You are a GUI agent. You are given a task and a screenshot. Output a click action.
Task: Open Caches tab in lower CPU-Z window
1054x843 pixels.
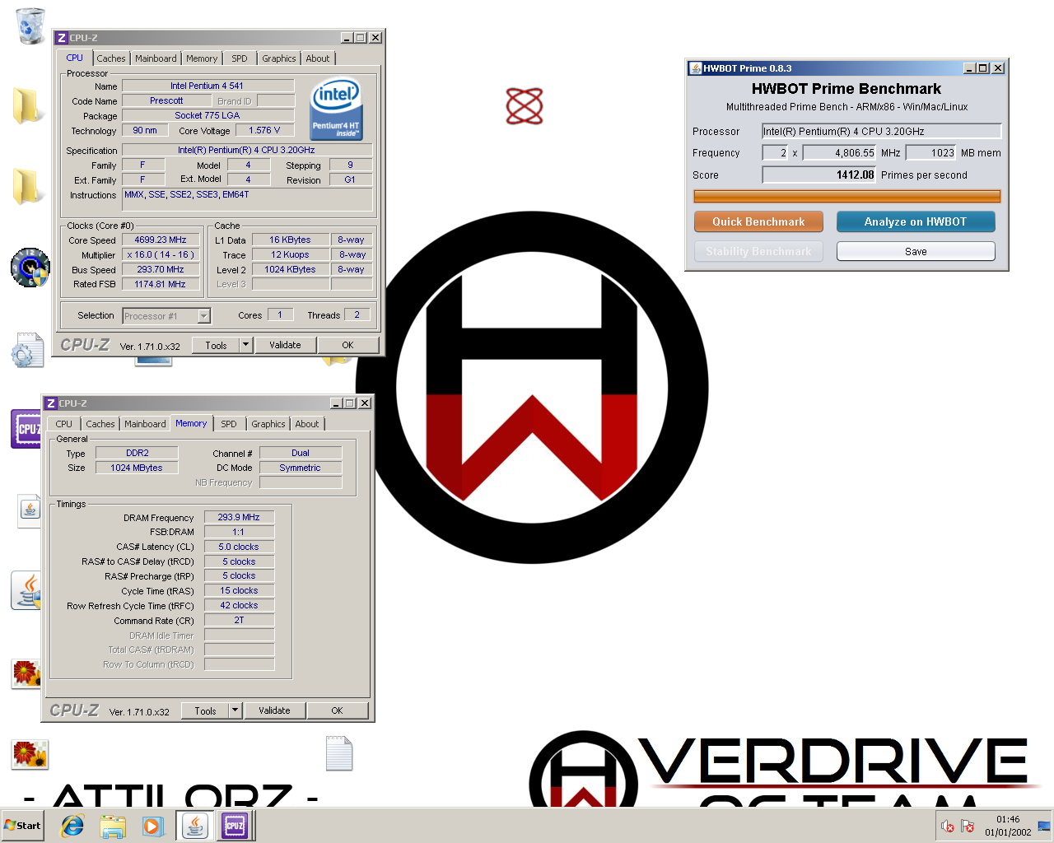click(100, 424)
